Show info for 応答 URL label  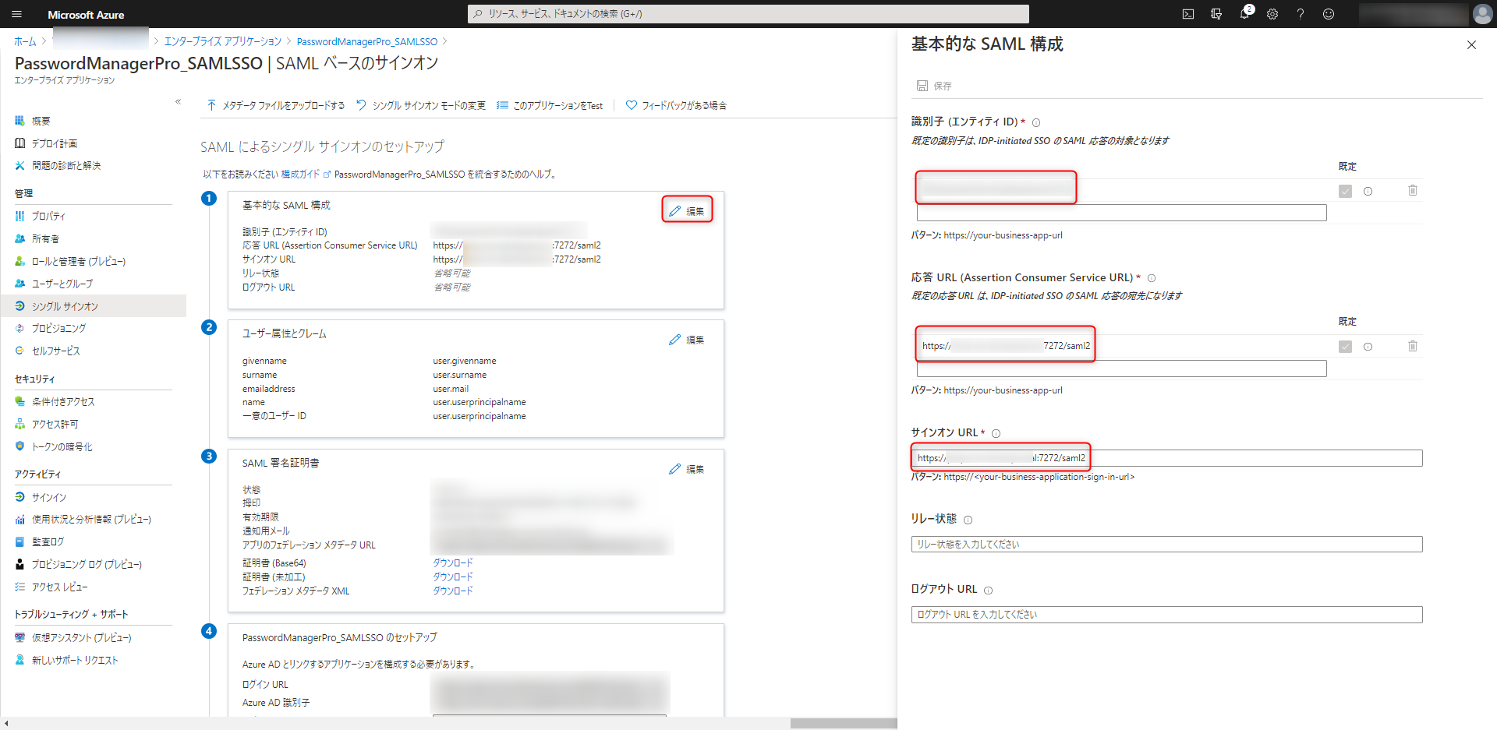(x=1152, y=278)
